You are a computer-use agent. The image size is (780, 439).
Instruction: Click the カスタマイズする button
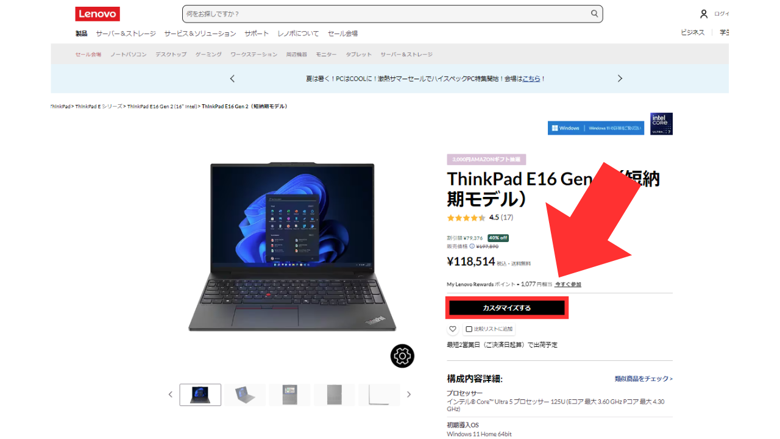507,308
